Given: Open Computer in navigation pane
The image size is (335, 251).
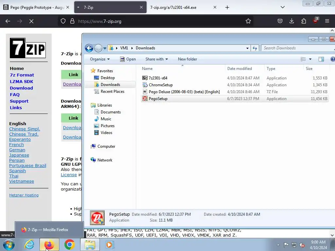Looking at the screenshot, I should 103,146.
